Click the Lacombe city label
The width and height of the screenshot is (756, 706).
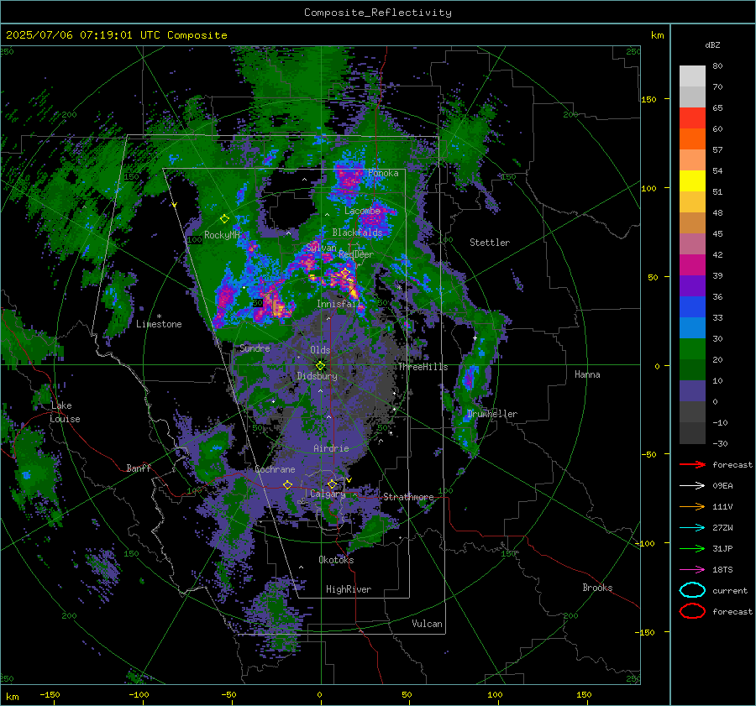tap(362, 211)
